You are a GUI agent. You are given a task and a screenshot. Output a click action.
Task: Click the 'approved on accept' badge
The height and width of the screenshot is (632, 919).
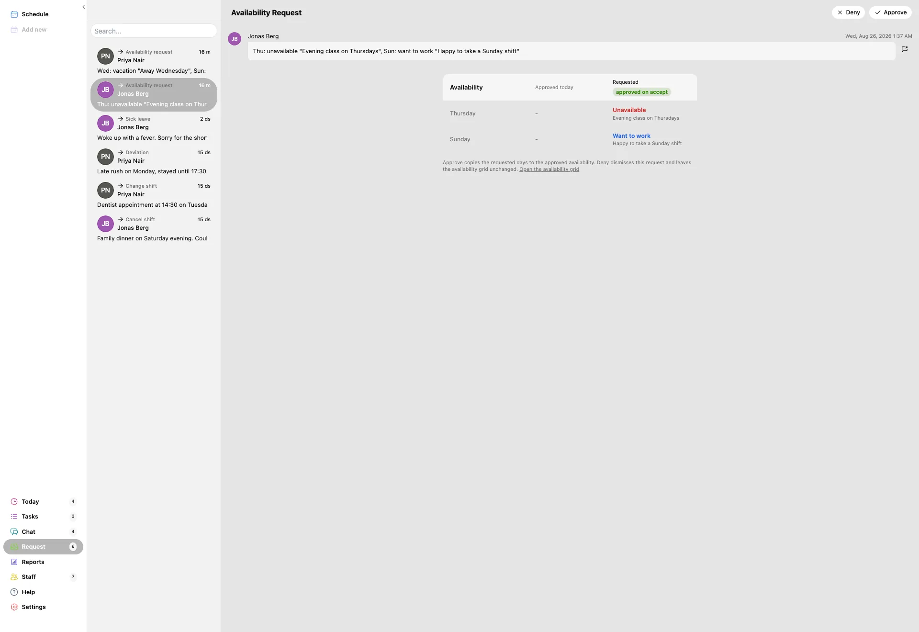coord(641,92)
